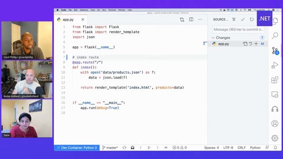Image resolution: width=283 pixels, height=159 pixels.
Task: Open the Edit menu
Action: click(x=76, y=10)
